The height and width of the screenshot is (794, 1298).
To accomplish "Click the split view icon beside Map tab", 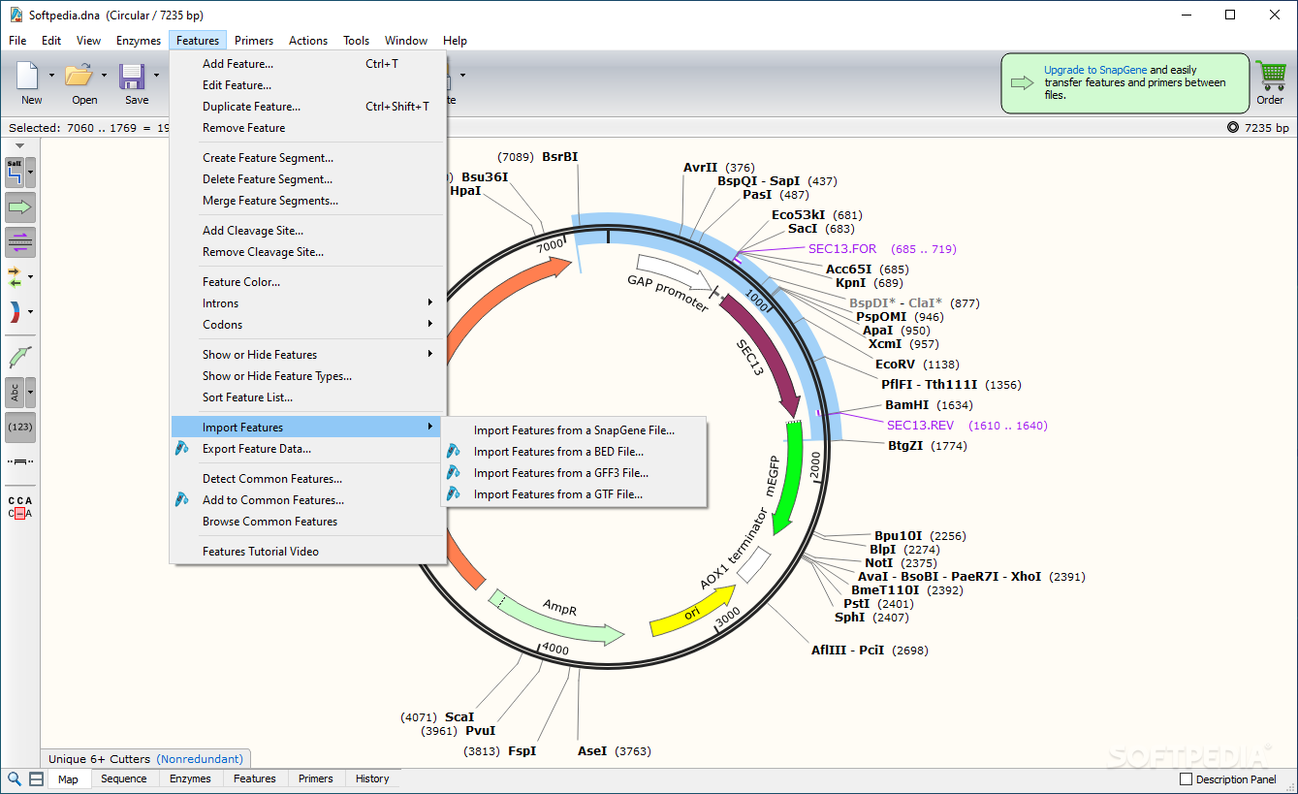I will pos(36,778).
